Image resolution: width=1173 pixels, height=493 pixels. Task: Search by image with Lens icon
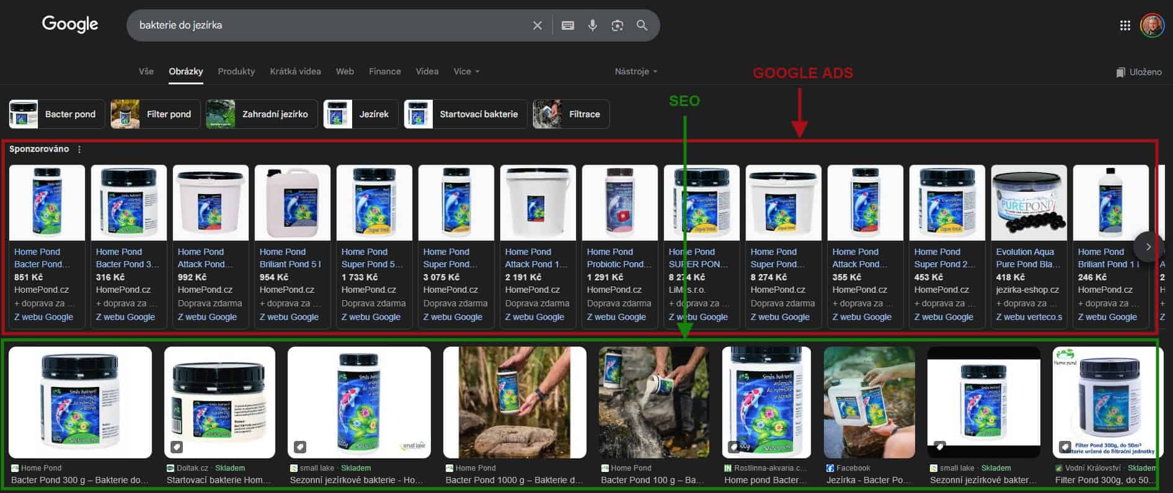[x=617, y=25]
